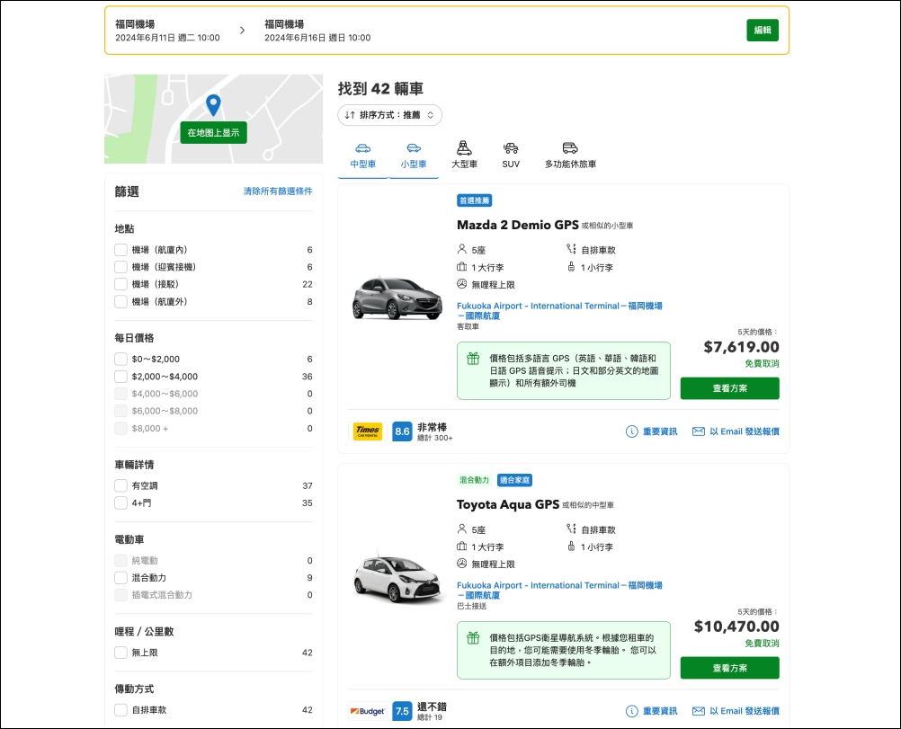Click the $7,619.00 price
The height and width of the screenshot is (729, 901).
click(x=741, y=347)
